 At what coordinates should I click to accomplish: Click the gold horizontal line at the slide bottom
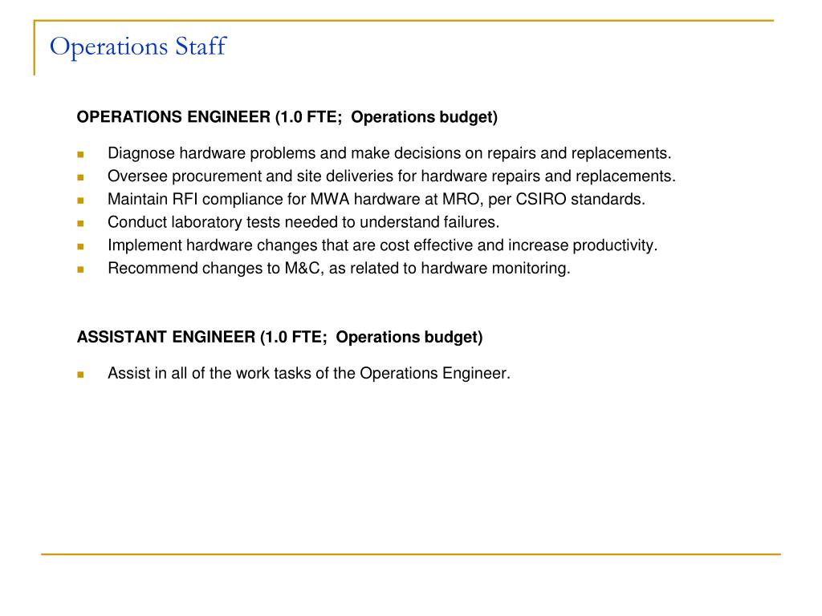point(410,553)
